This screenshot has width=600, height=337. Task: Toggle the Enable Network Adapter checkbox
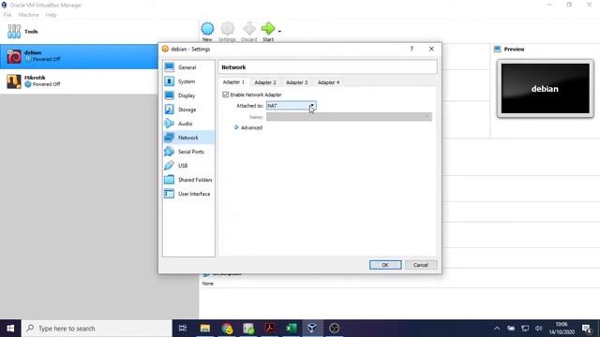pyautogui.click(x=225, y=95)
